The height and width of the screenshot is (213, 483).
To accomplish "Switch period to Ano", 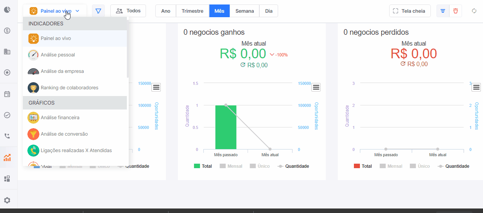I will tap(166, 11).
